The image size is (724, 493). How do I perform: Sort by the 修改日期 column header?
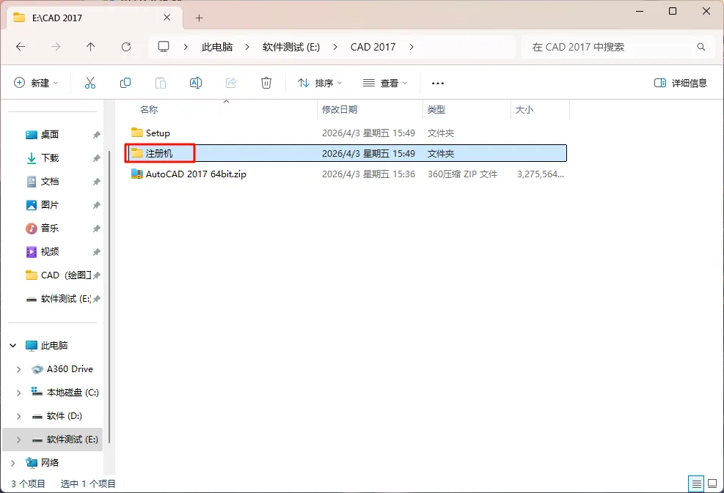(340, 110)
